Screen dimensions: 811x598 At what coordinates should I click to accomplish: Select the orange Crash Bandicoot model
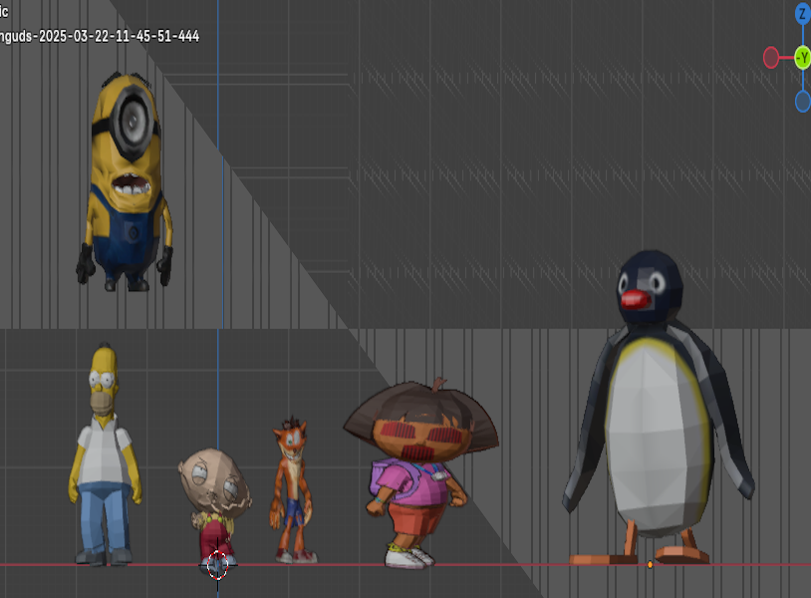tap(293, 488)
